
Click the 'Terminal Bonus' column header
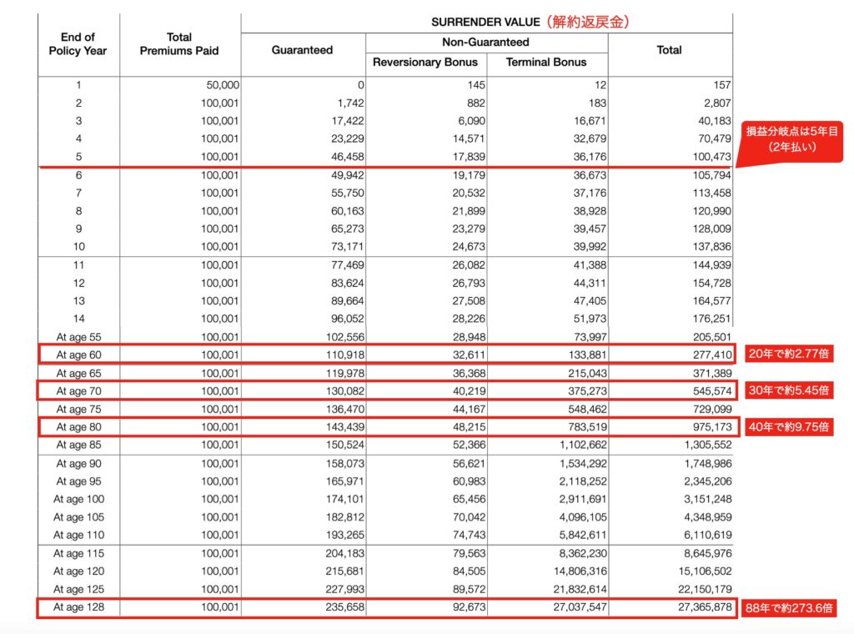547,62
